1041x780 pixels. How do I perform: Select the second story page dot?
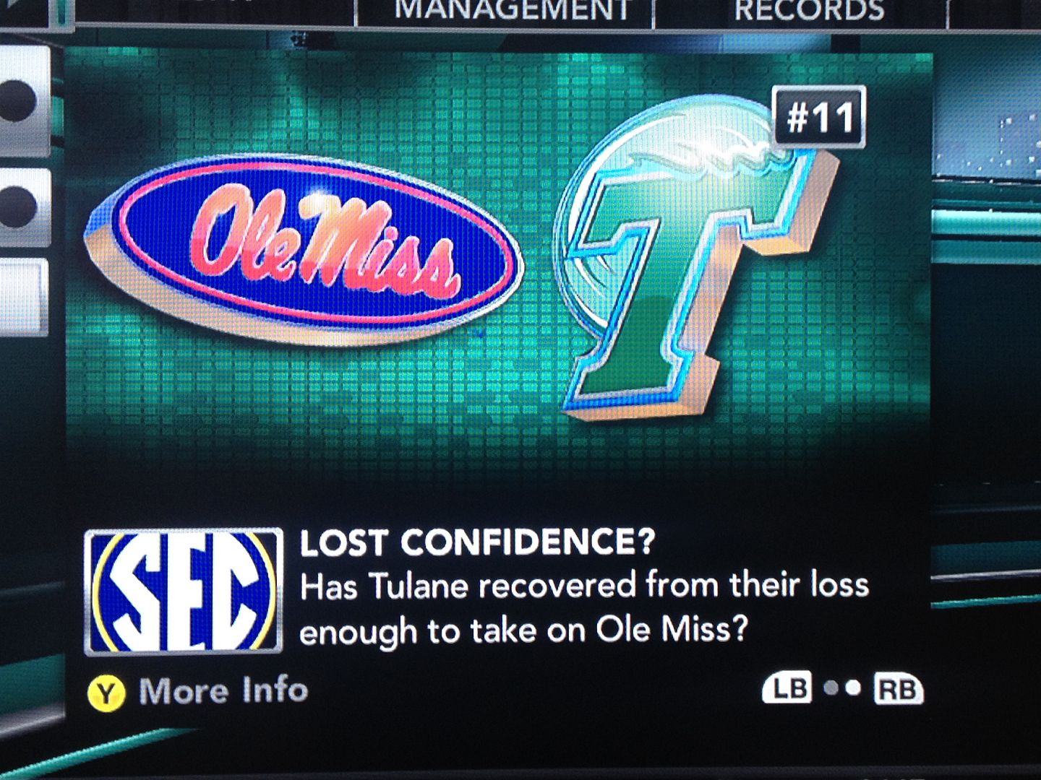click(x=854, y=688)
